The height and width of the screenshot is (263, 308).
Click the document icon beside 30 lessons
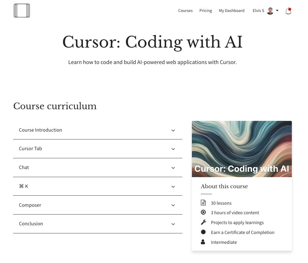point(203,203)
